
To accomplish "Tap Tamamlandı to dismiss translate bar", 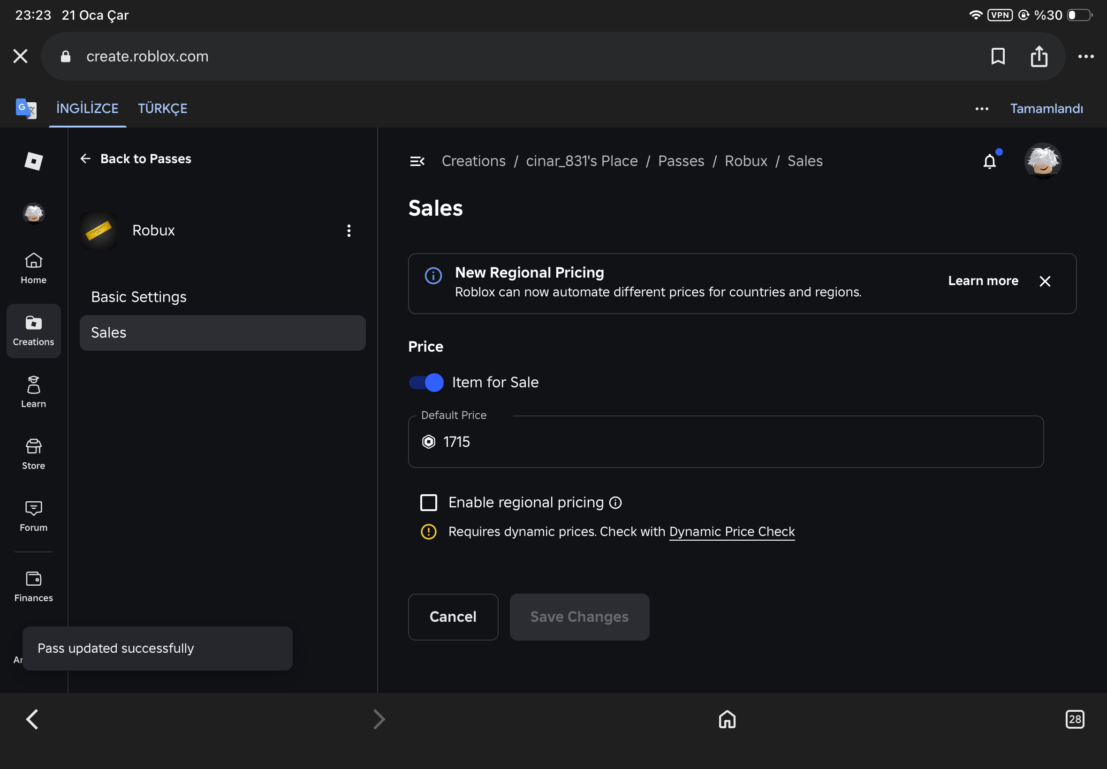I will pos(1046,109).
